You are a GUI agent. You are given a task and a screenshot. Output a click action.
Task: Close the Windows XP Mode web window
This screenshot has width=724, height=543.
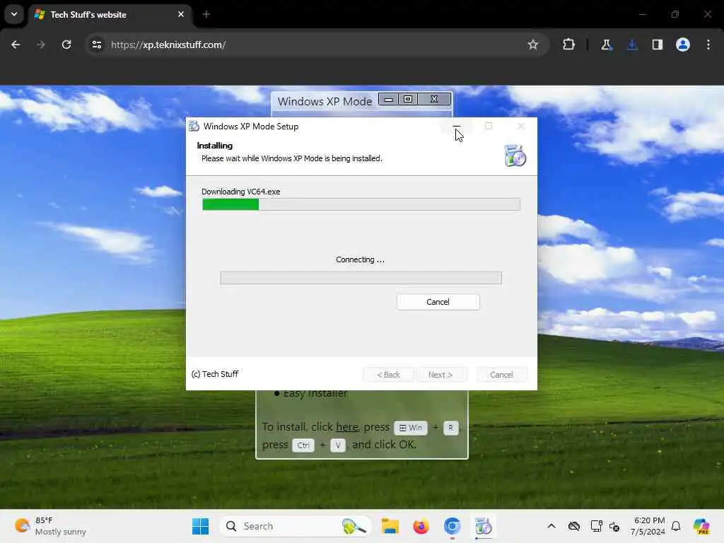pyautogui.click(x=434, y=99)
